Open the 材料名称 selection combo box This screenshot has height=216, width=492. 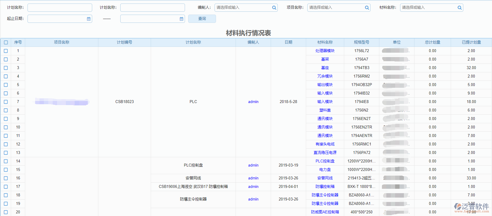[x=428, y=8]
